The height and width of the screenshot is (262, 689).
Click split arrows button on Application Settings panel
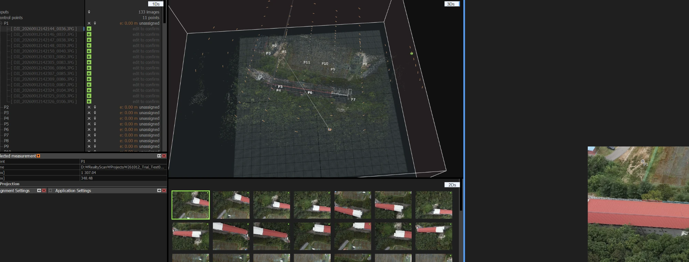[x=159, y=190]
